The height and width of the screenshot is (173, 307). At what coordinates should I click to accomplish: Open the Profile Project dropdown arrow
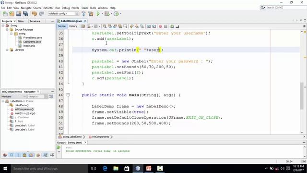tap(120, 14)
